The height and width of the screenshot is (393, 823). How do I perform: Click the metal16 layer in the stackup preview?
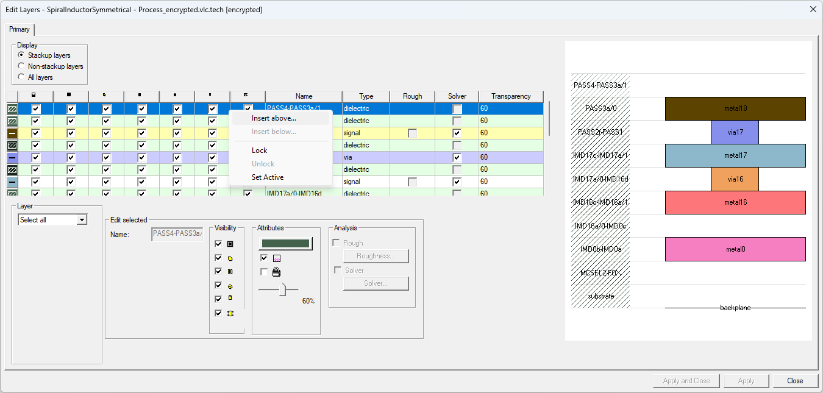click(x=735, y=202)
